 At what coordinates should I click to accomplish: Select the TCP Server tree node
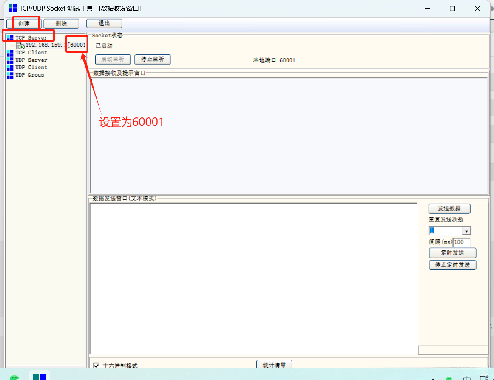pyautogui.click(x=31, y=37)
